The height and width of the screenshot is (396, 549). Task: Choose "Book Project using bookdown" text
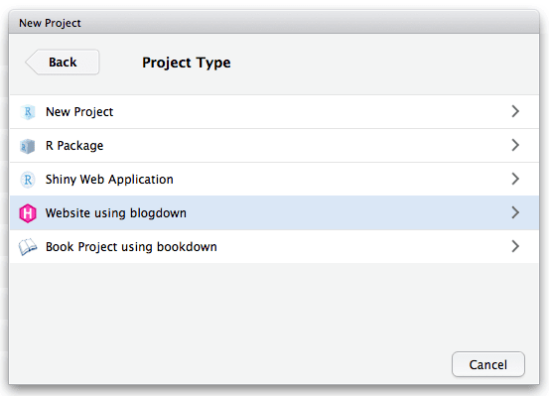point(131,247)
